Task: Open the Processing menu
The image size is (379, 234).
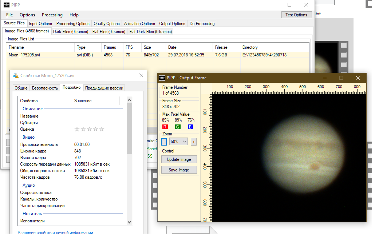Action: [52, 15]
